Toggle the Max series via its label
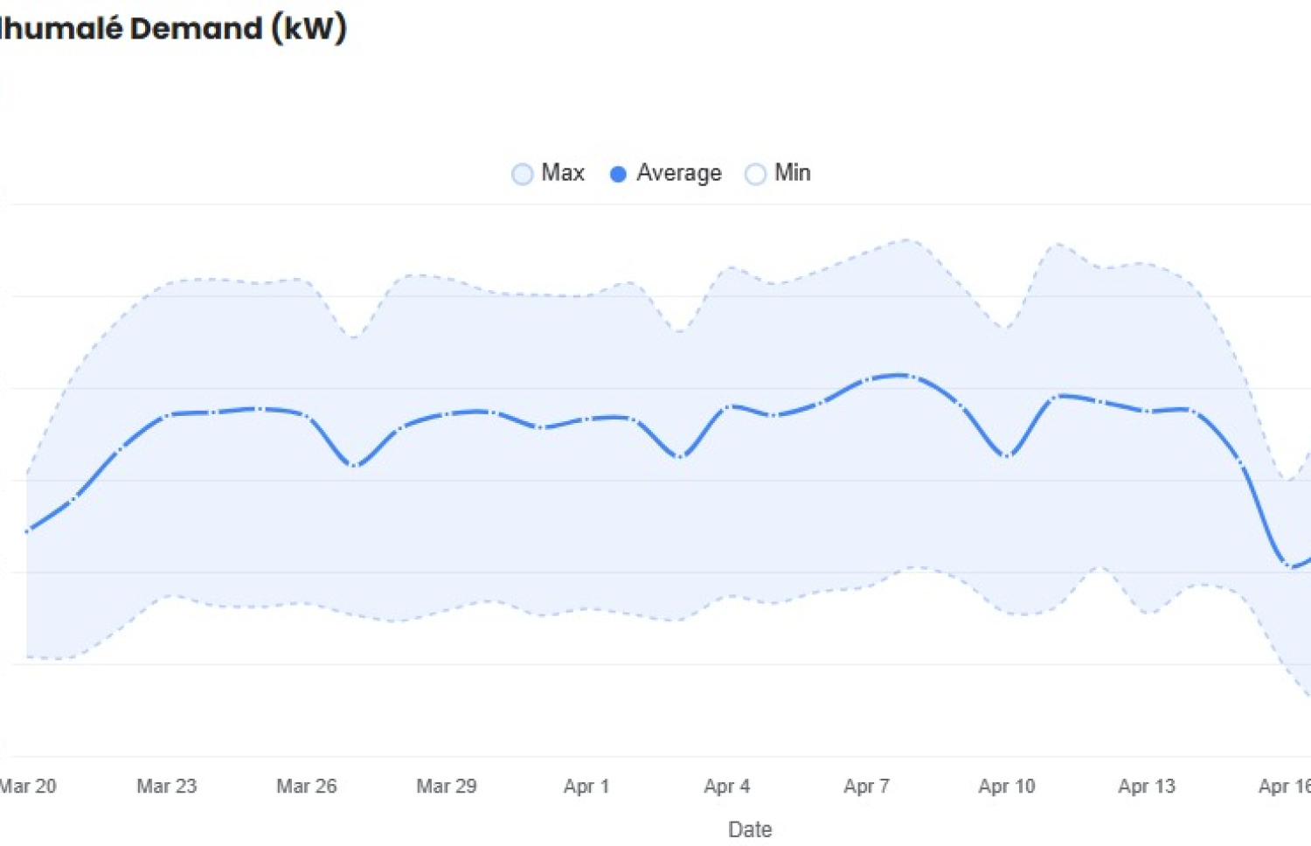 (562, 173)
